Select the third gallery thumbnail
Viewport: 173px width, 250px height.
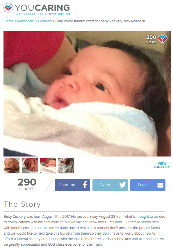(48, 165)
